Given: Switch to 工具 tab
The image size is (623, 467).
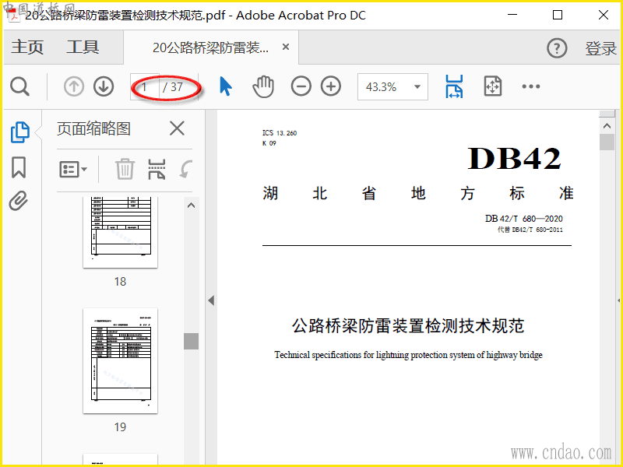Looking at the screenshot, I should pos(83,47).
